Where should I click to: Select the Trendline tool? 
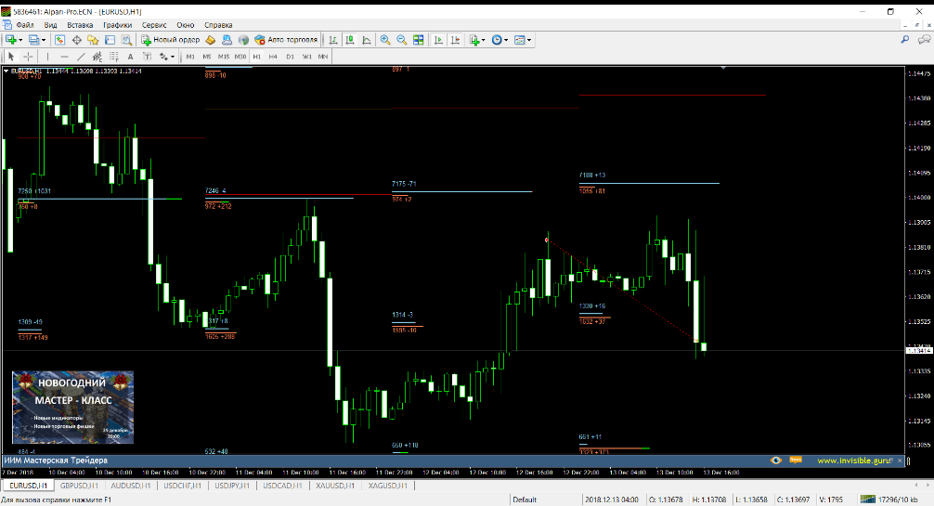(x=81, y=57)
